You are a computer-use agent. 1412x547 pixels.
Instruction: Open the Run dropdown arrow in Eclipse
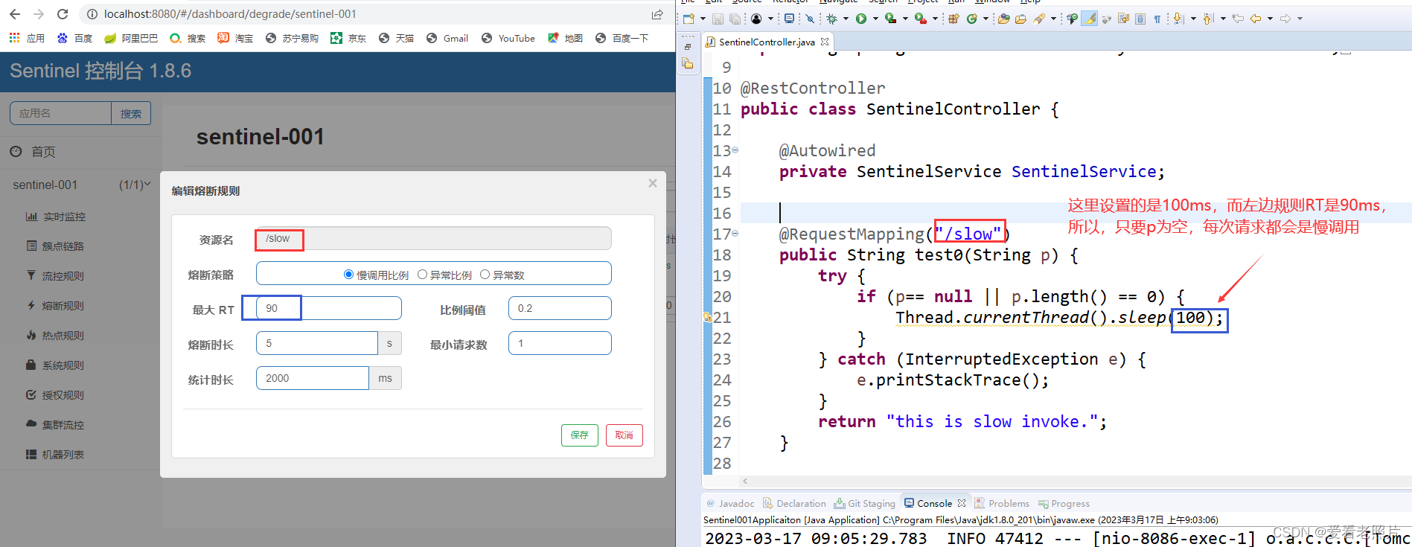click(x=875, y=19)
